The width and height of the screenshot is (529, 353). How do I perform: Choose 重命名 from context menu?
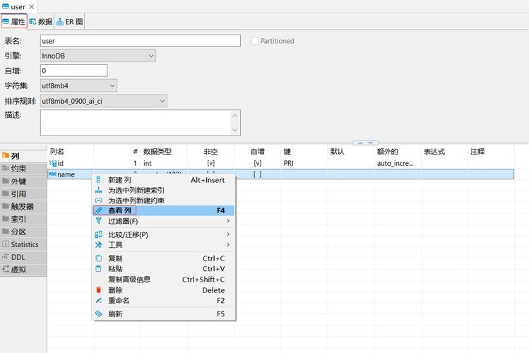163,301
